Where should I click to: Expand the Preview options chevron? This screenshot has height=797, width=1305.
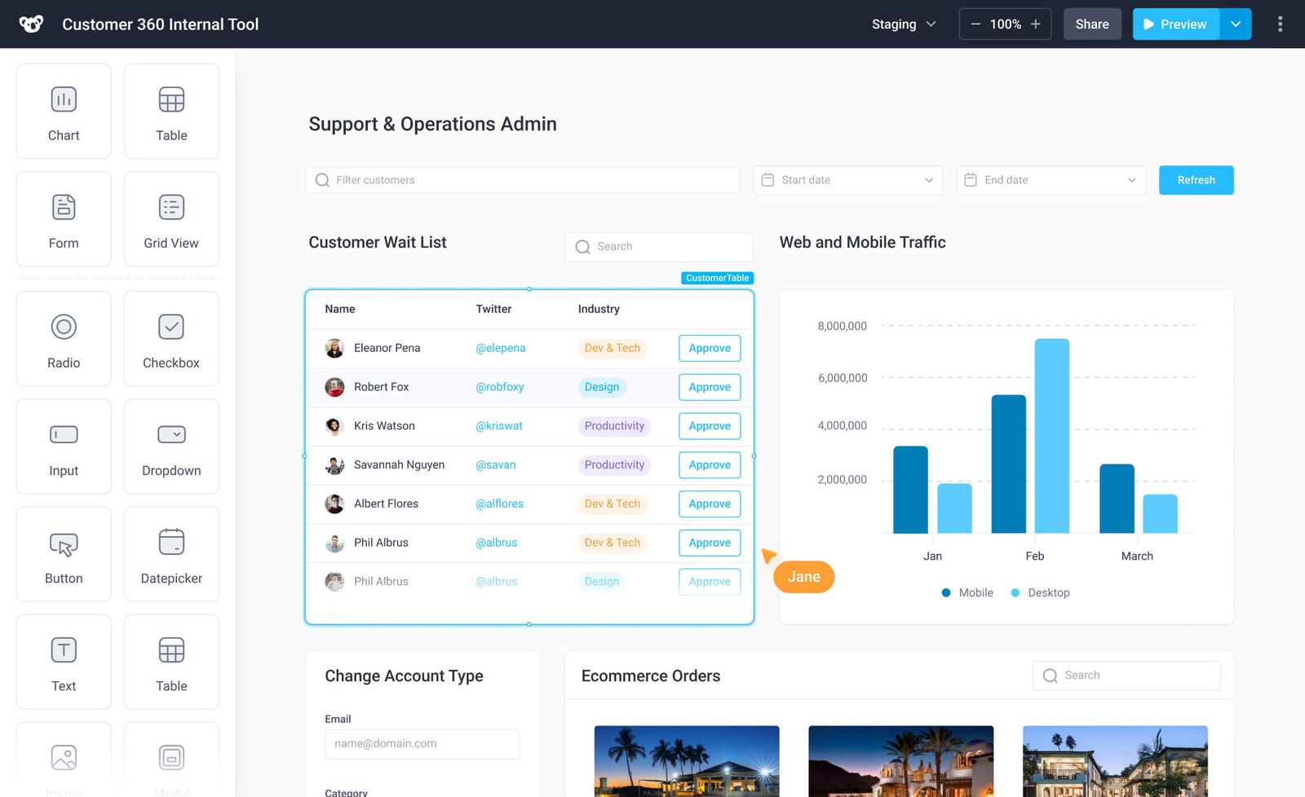pos(1235,24)
